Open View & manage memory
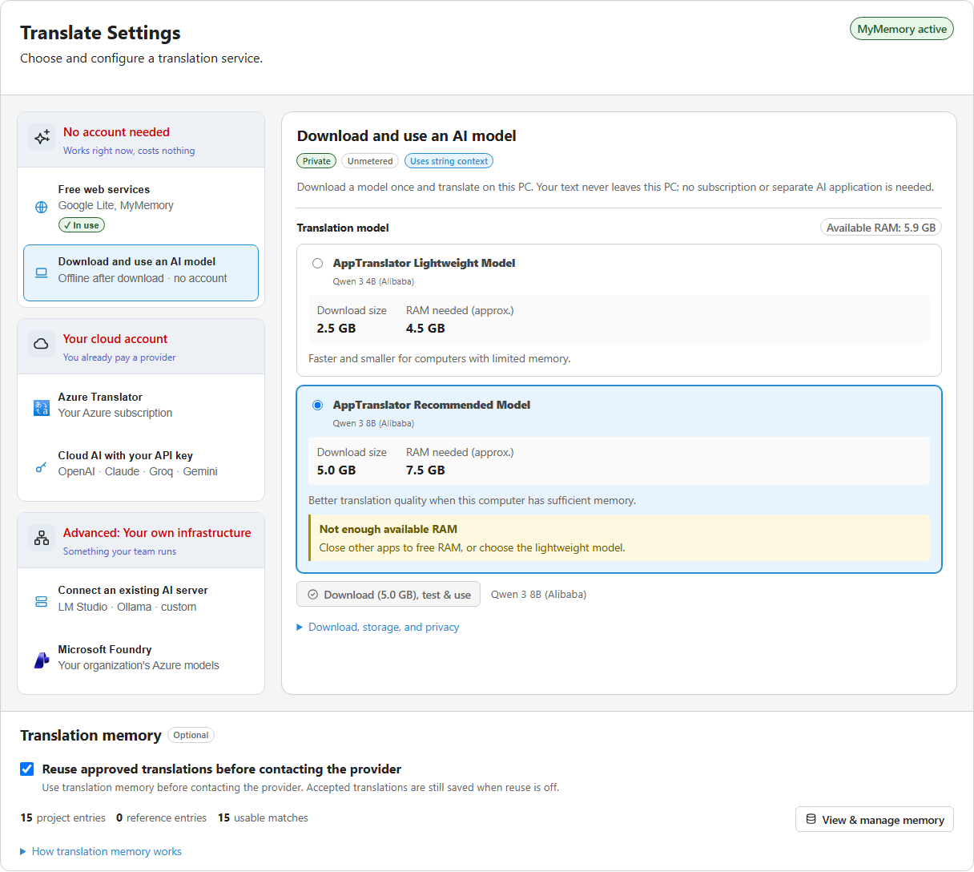Viewport: 974px width, 872px height. click(875, 819)
